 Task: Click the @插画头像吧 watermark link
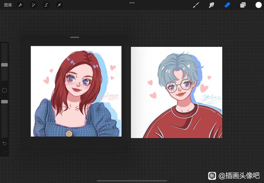click(239, 176)
